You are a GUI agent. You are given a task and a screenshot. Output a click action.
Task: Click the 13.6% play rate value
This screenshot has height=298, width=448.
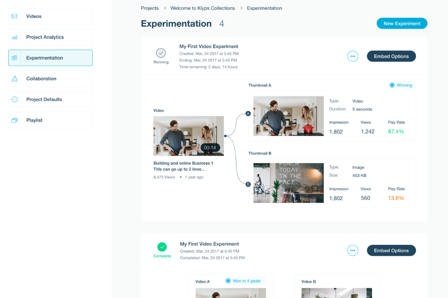(x=396, y=198)
